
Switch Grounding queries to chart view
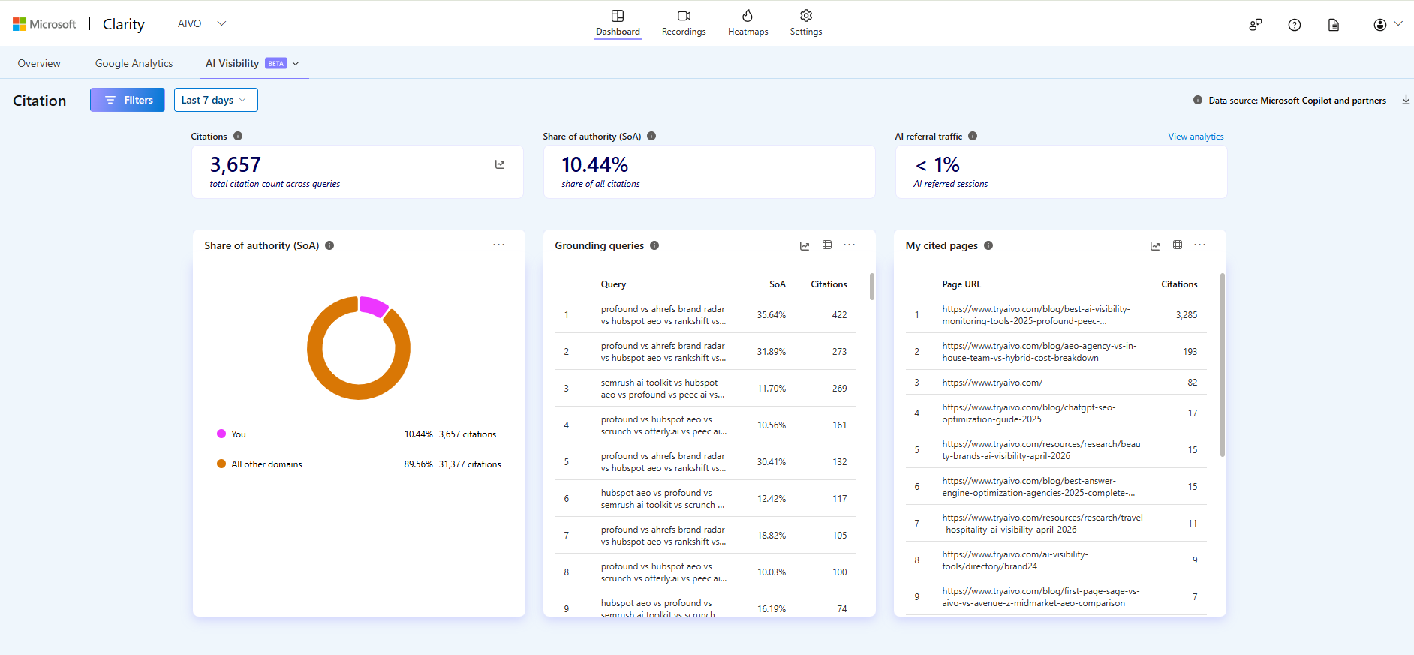[x=805, y=245]
